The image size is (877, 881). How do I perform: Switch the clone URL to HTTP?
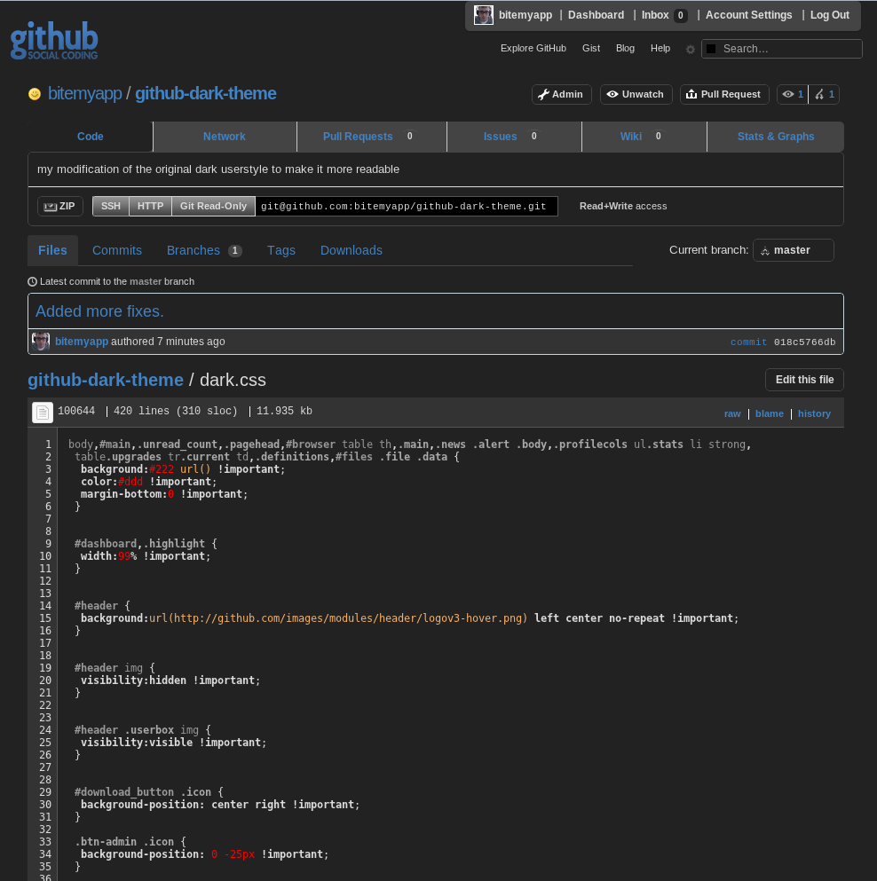pos(149,206)
